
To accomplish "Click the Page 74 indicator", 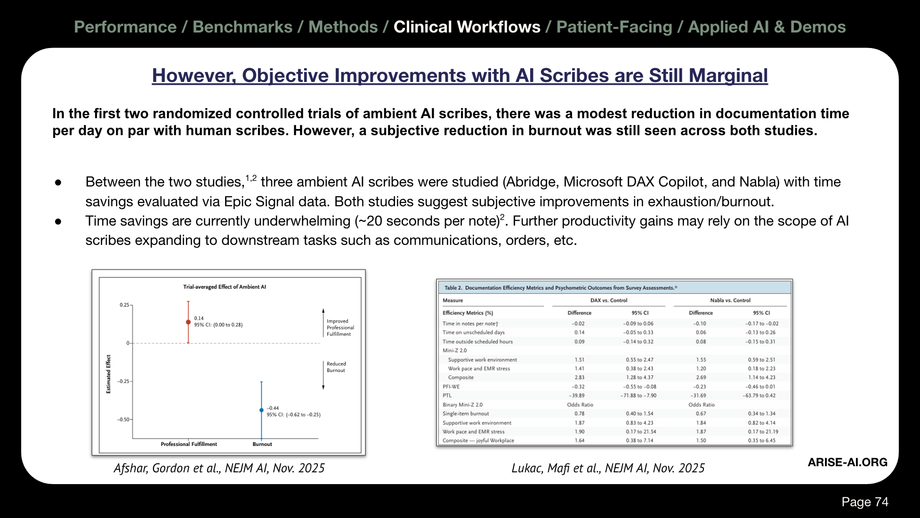I will tap(864, 502).
